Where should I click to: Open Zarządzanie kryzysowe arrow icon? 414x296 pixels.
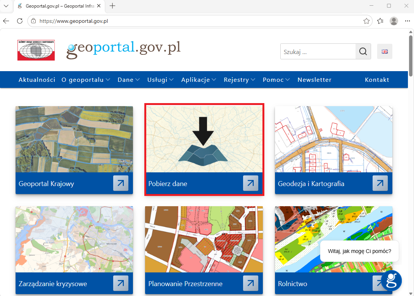121,283
